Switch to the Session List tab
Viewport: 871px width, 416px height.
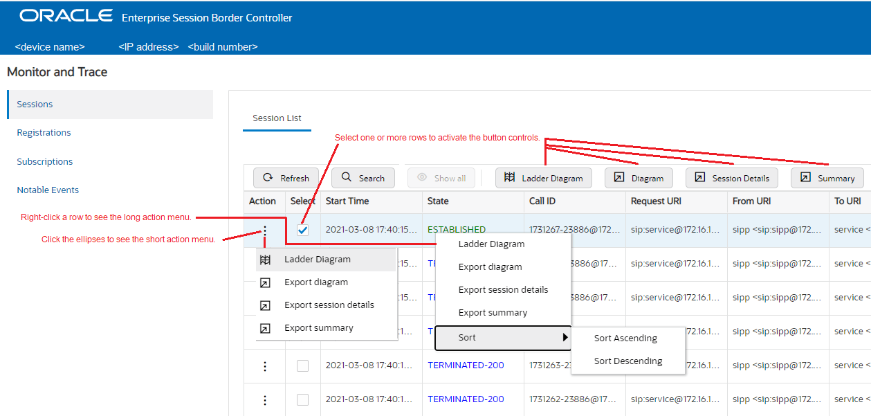276,118
